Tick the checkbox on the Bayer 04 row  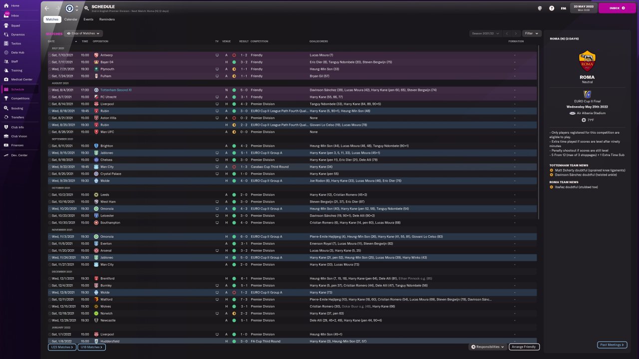point(49,62)
